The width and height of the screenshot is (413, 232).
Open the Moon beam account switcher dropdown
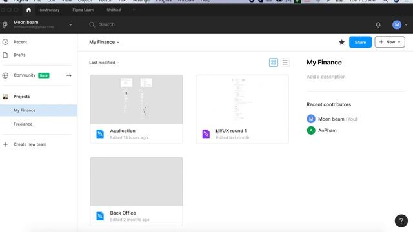coord(70,24)
